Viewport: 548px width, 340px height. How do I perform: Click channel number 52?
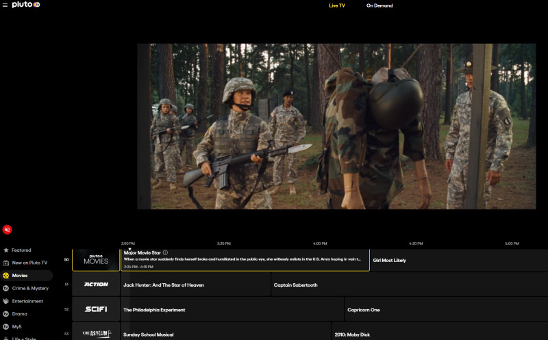(x=66, y=309)
